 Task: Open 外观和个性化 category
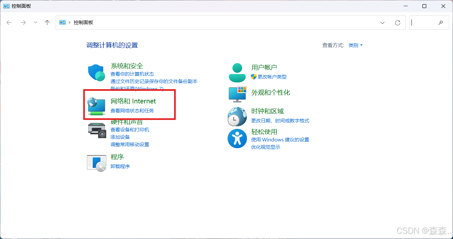[271, 92]
